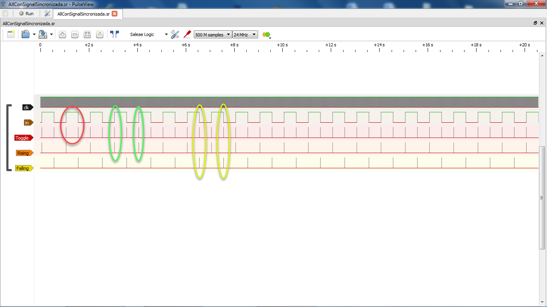Open the add protocol decoder menu
The height and width of the screenshot is (307, 547).
pyautogui.click(x=266, y=35)
